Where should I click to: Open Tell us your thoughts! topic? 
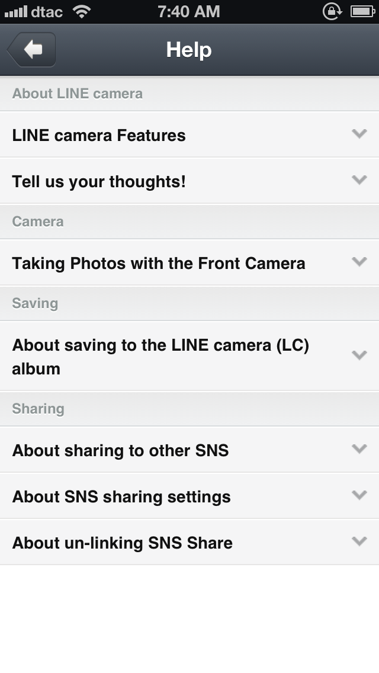(99, 181)
